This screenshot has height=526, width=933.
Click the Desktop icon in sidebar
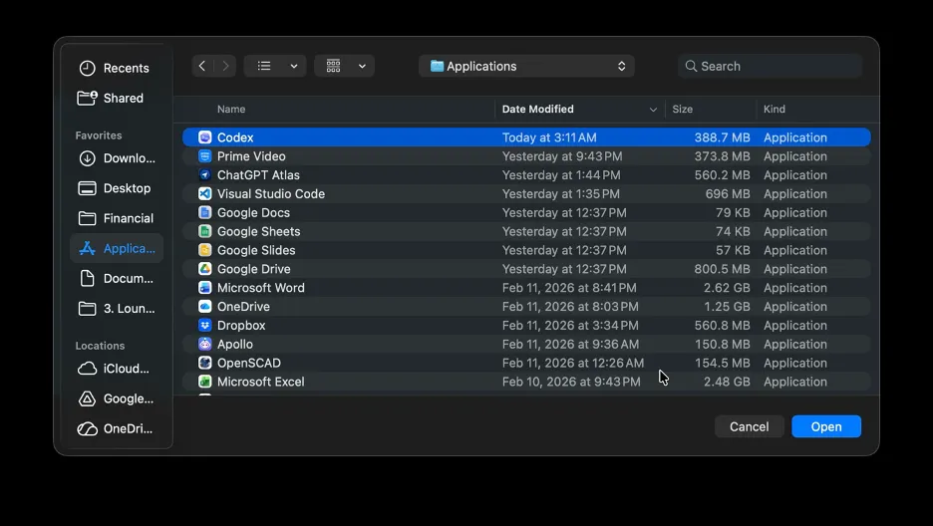(87, 188)
